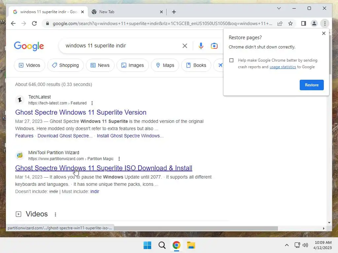Close the Restore pages popup
338x253 pixels.
[x=323, y=33]
